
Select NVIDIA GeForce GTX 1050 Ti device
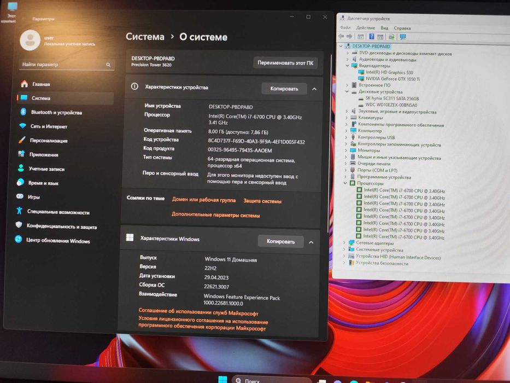[x=392, y=79]
